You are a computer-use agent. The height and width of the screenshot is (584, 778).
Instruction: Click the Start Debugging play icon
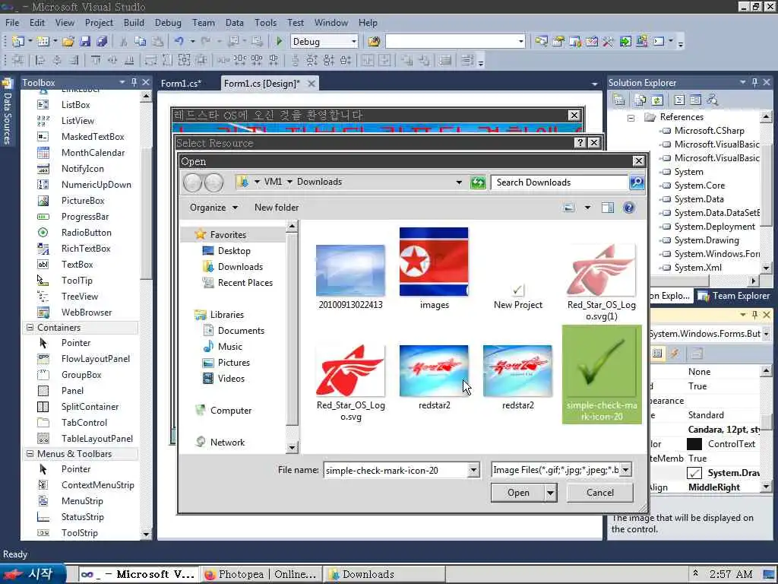pos(279,41)
